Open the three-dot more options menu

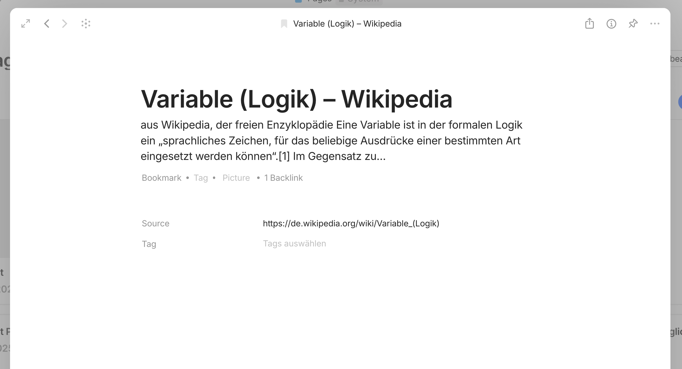pos(655,24)
